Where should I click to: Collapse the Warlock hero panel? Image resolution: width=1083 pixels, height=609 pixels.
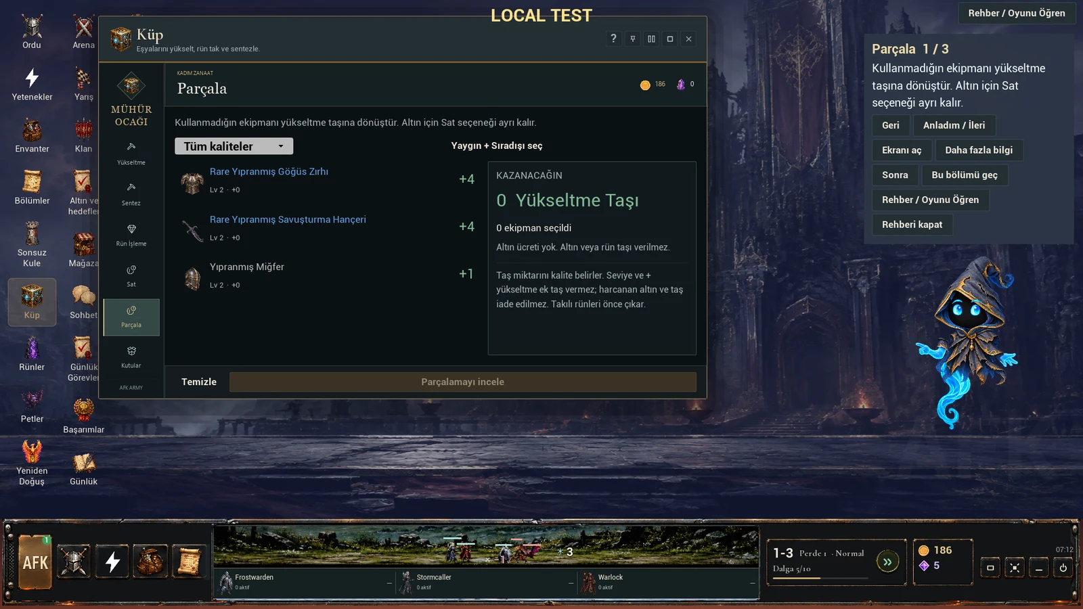coord(752,583)
